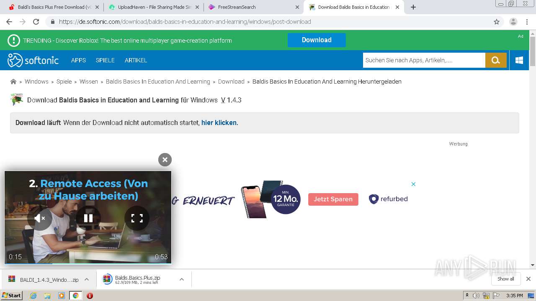The image size is (536, 301).
Task: Select the Windows platform icon in header
Action: (519, 60)
